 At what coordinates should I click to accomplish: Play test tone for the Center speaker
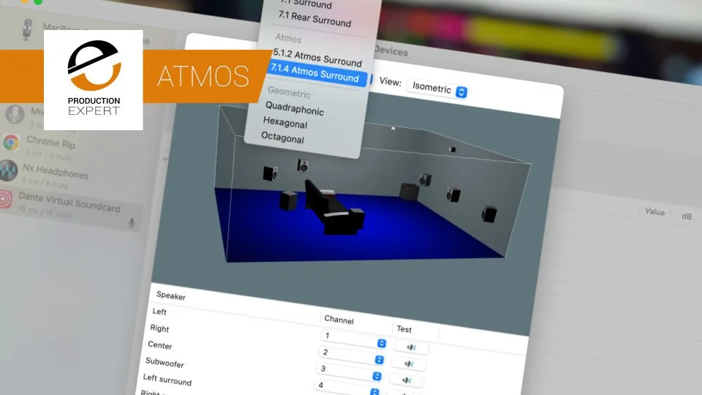click(x=406, y=380)
